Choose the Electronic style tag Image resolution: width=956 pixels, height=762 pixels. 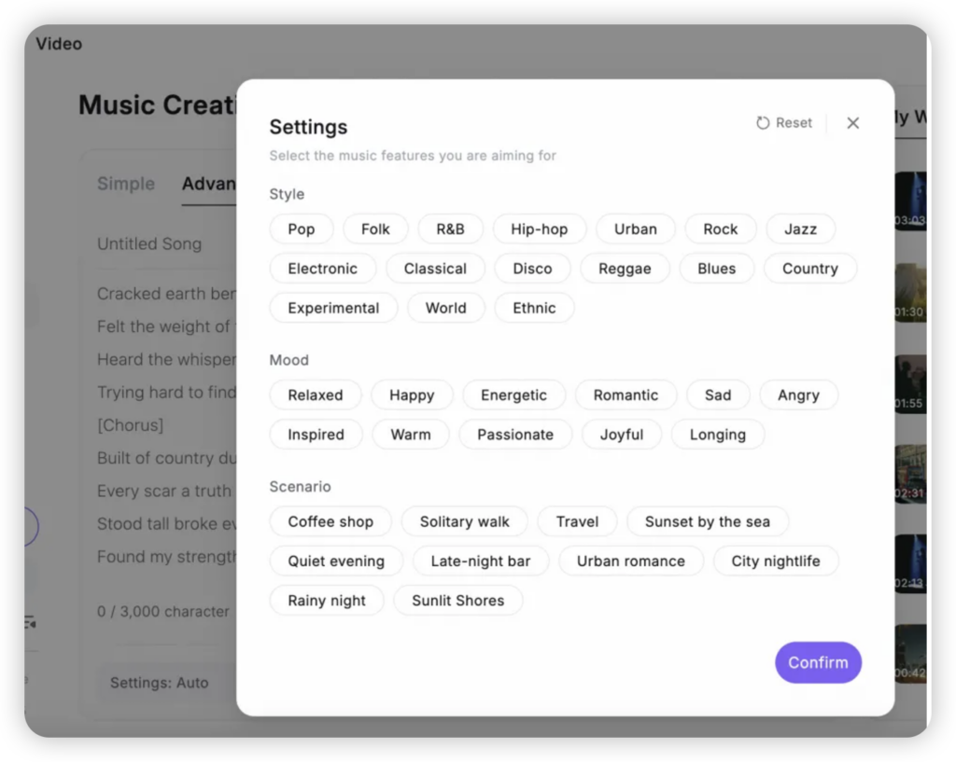(x=322, y=269)
